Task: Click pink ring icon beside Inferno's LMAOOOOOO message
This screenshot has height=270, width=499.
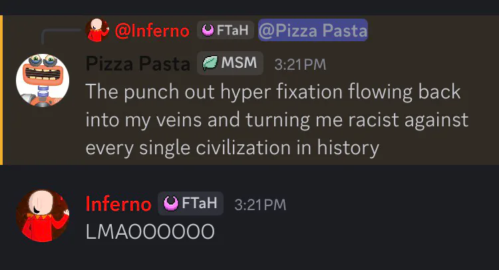Action: 169,203
